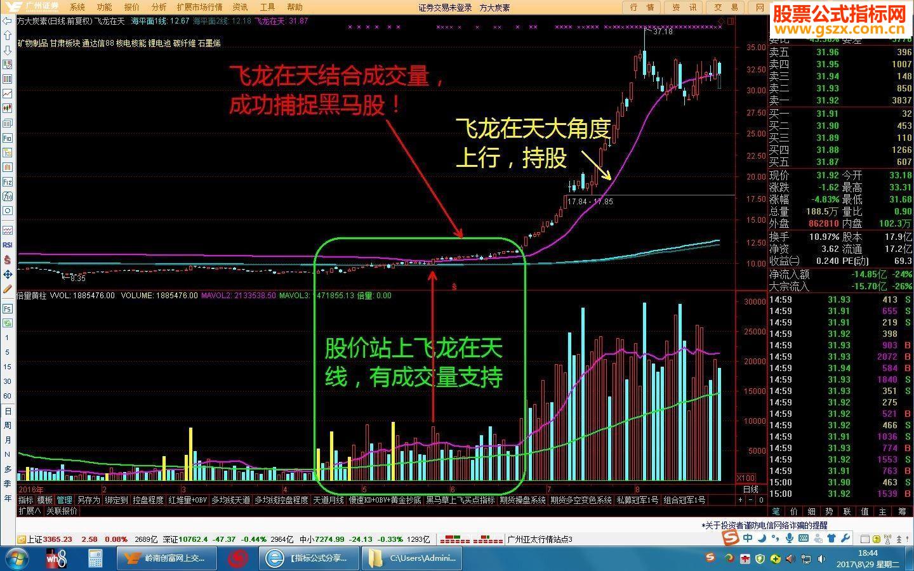Image resolution: width=914 pixels, height=571 pixels.
Task: Select the 多均线天道 indicator tab
Action: pos(231,500)
